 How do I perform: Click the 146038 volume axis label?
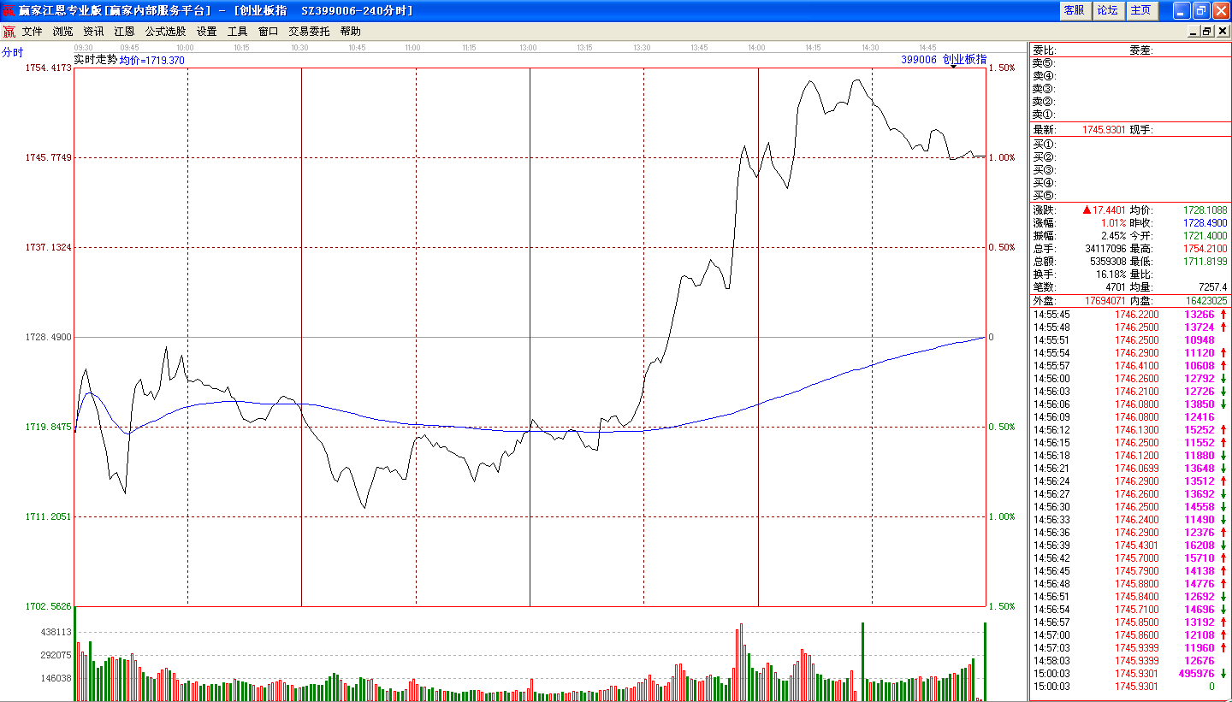click(x=56, y=678)
